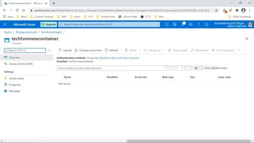Viewport: 254px width, 143px height.
Task: Click the yellow pen extension icon
Action: click(x=231, y=10)
